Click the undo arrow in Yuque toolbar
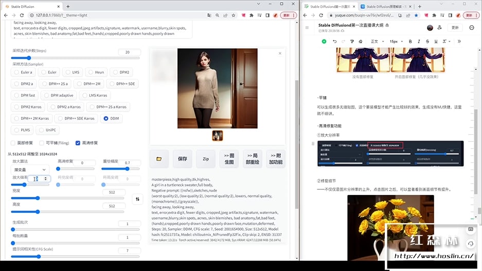The height and width of the screenshot is (271, 482). (x=335, y=41)
